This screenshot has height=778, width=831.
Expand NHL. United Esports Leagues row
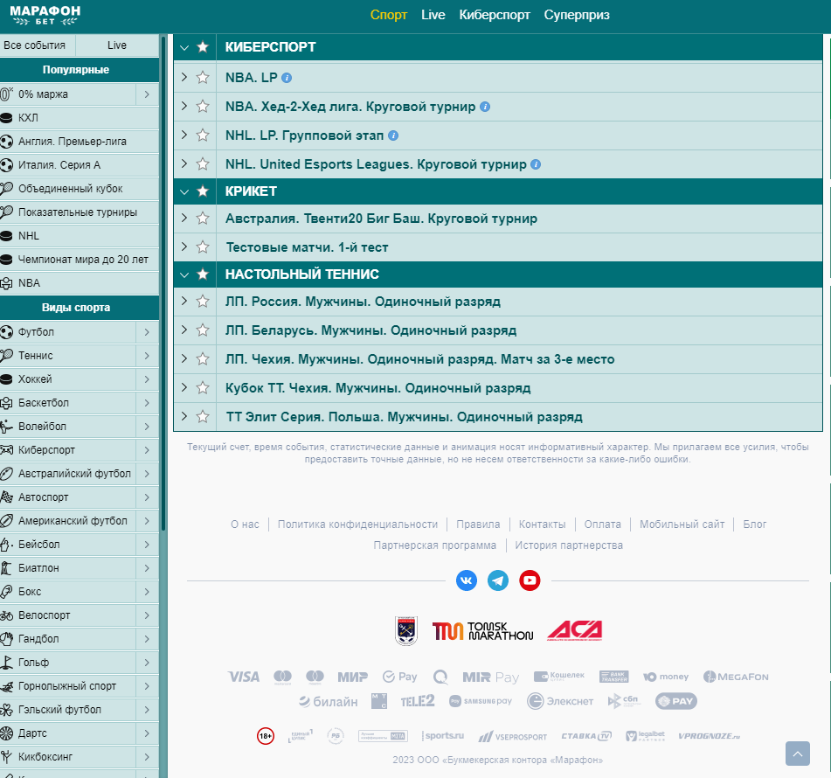[x=184, y=163]
